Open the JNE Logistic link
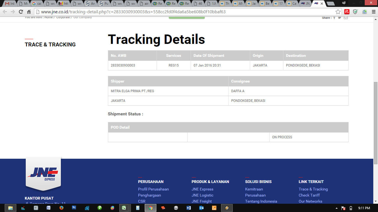Screen dimensions: 378x212 pos(202,195)
